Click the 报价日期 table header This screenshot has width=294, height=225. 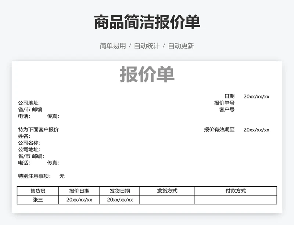[x=79, y=191]
